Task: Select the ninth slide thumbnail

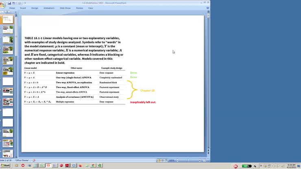Action: coord(8,102)
